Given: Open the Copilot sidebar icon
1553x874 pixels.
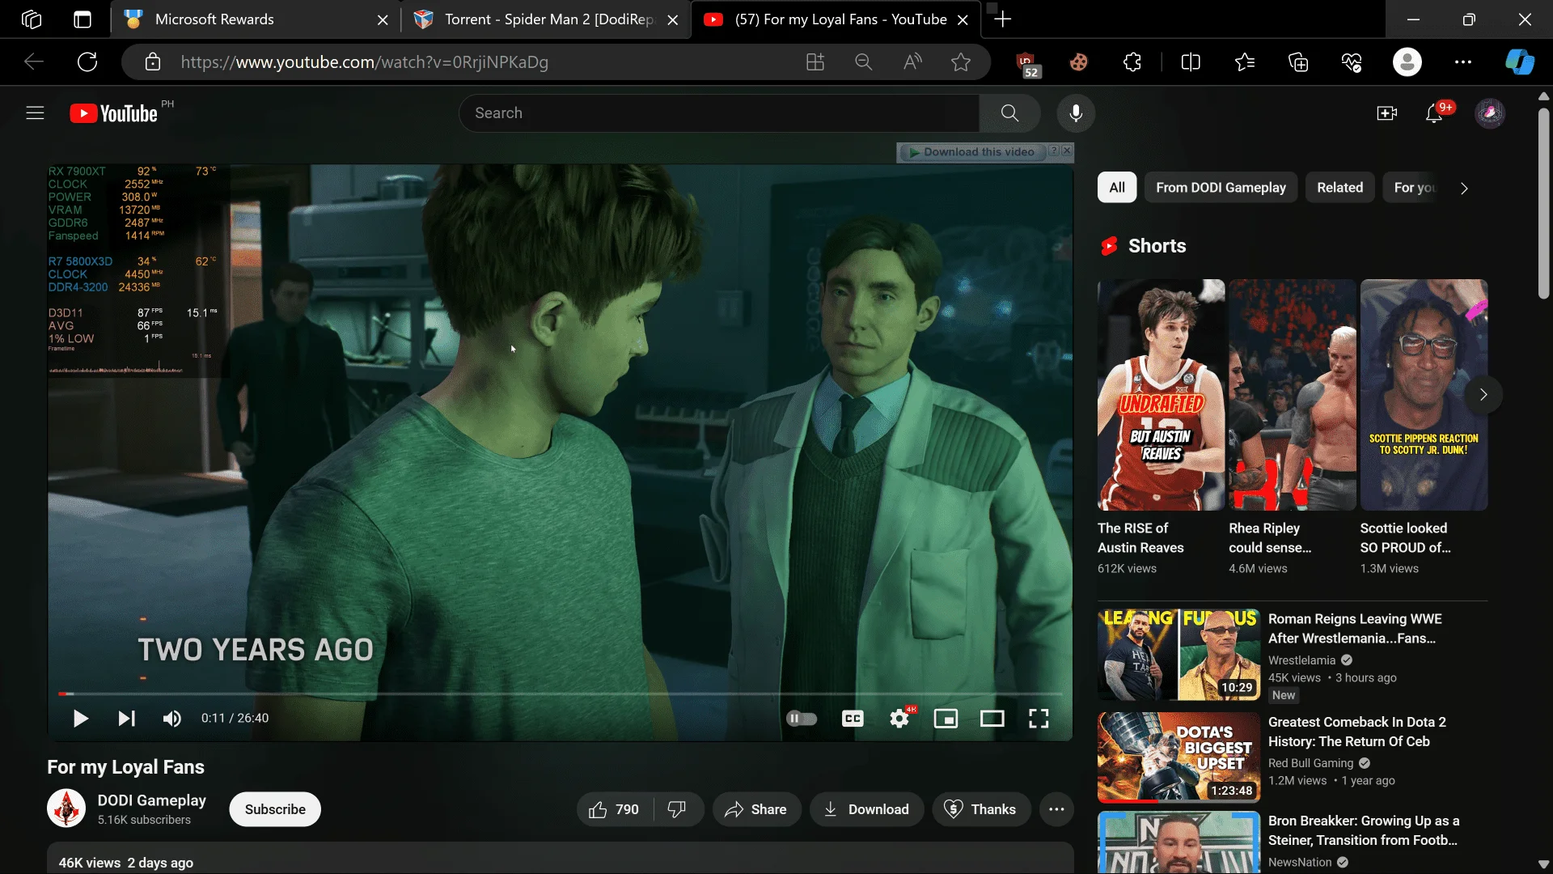Looking at the screenshot, I should click(x=1520, y=62).
